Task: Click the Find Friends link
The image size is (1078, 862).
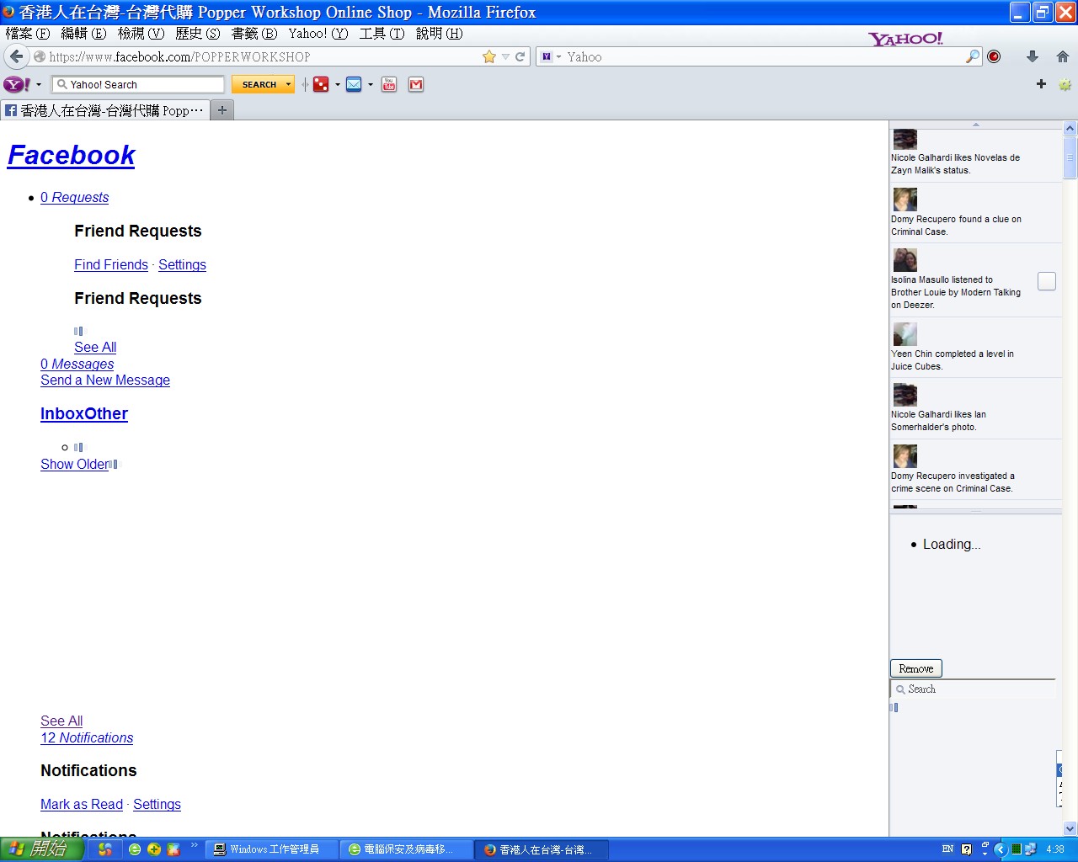Action: click(x=110, y=264)
